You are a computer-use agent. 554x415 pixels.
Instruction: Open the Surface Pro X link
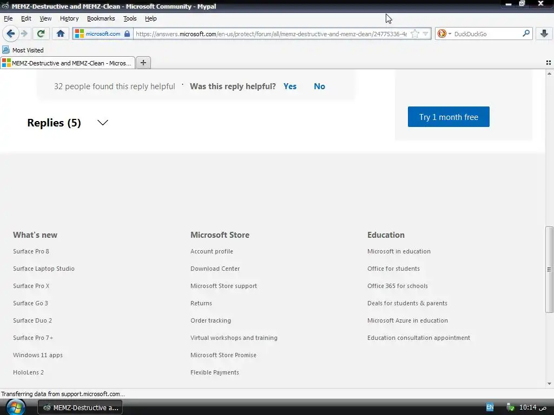[31, 286]
